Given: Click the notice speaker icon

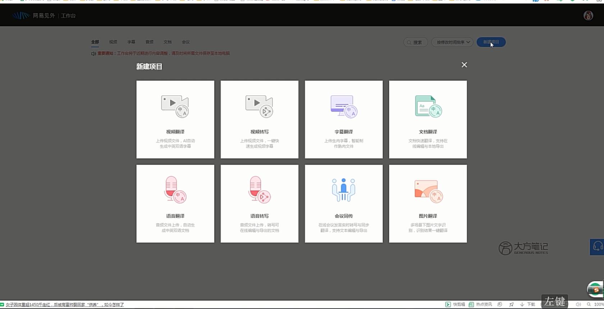Looking at the screenshot, I should point(93,54).
